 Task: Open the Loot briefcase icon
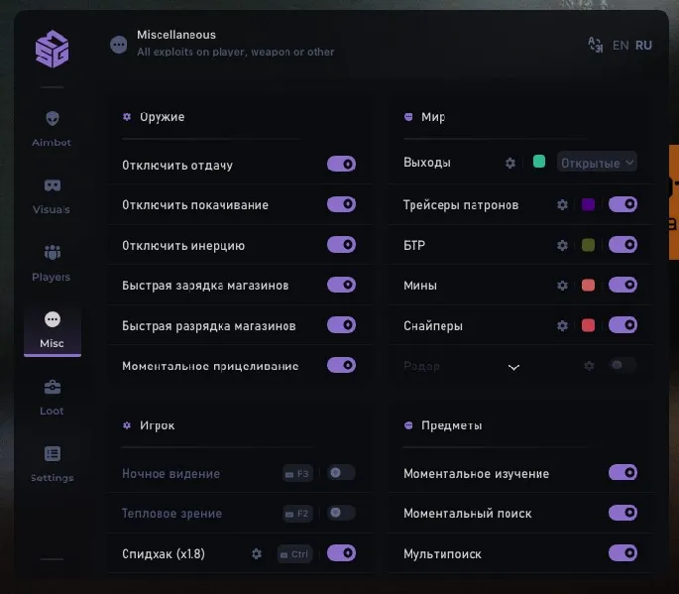(53, 387)
